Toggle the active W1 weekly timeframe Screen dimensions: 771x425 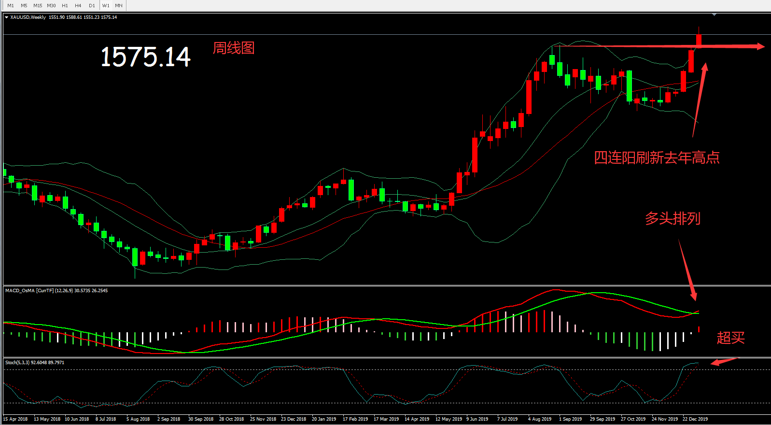(106, 6)
